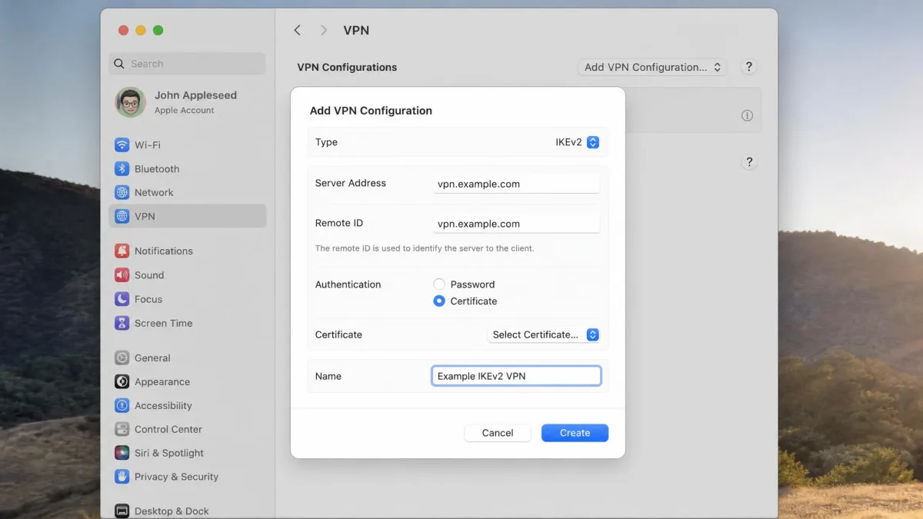Open Network settings in sidebar
923x519 pixels.
tap(188, 192)
